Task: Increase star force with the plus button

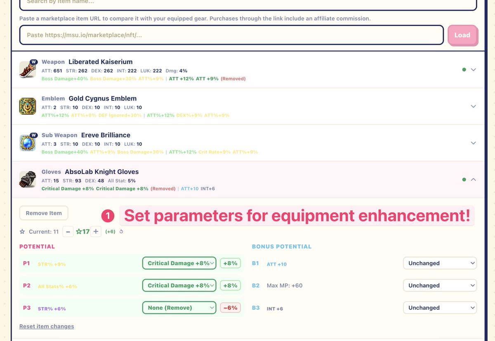Action: coord(96,232)
